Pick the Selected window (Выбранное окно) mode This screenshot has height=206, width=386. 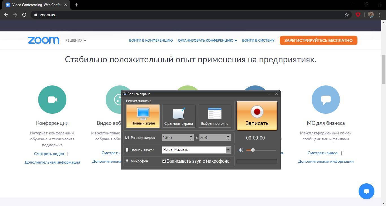pos(214,116)
